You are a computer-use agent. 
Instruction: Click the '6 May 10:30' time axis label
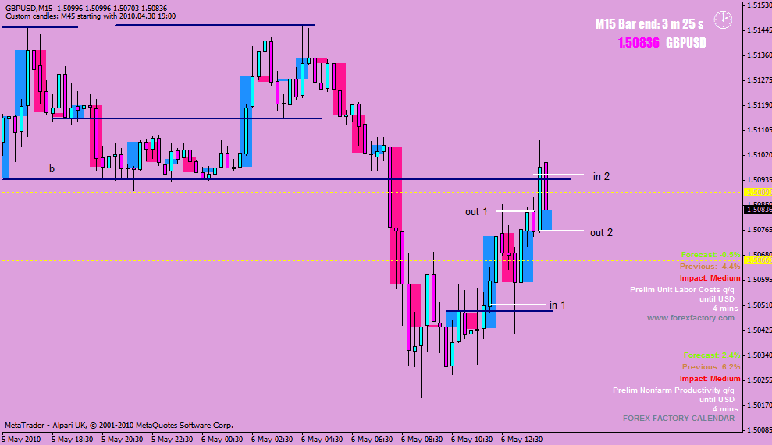coord(472,439)
